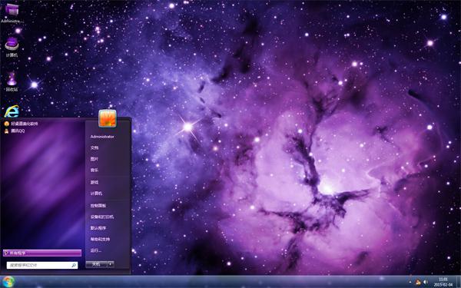The height and width of the screenshot is (288, 461).
Task: Open the 计算机 desktop icon
Action: tap(12, 47)
